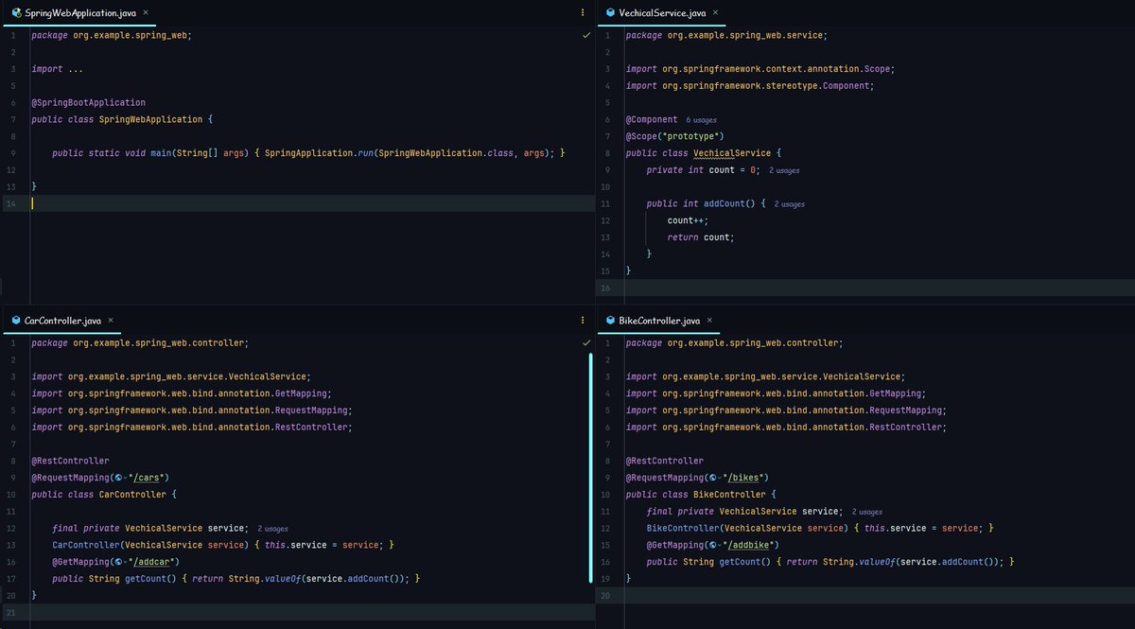Click the stereotype.Component import line

749,86
